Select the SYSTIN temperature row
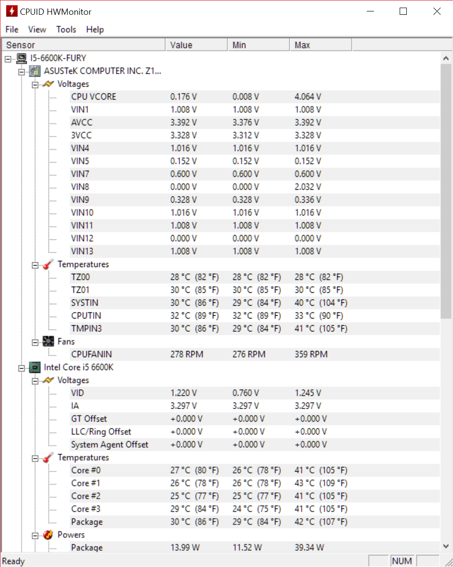 (255, 303)
